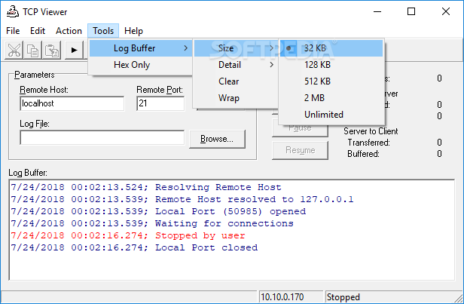This screenshot has height=304, width=464.
Task: Open the Help menu
Action: pyautogui.click(x=133, y=31)
